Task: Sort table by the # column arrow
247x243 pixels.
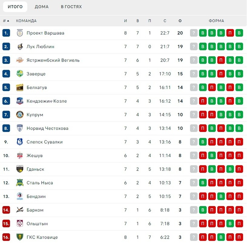Action: (8, 21)
